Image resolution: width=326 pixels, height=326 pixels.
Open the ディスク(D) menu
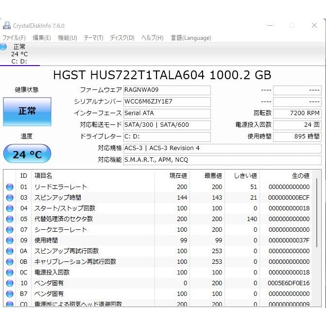[x=122, y=38]
